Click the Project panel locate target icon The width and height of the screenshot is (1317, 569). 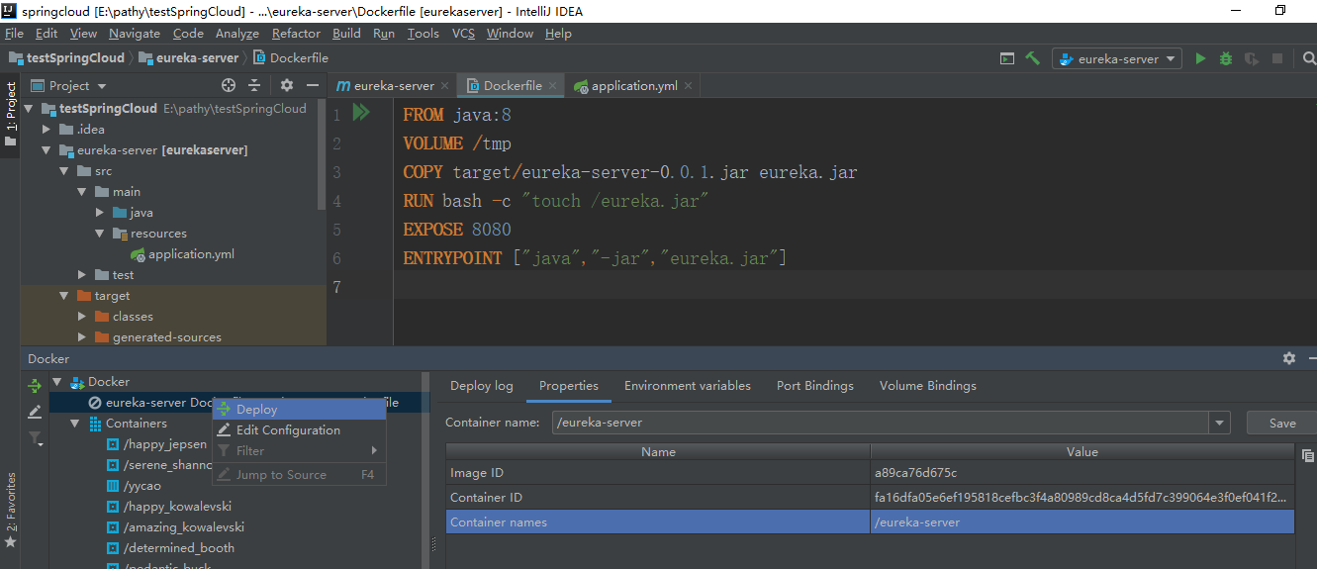[229, 85]
